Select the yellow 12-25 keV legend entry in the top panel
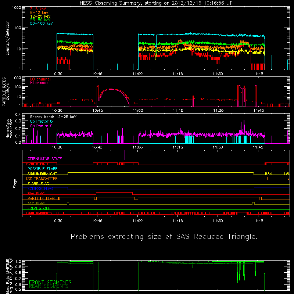This screenshot has width=294, height=294. tap(40, 16)
